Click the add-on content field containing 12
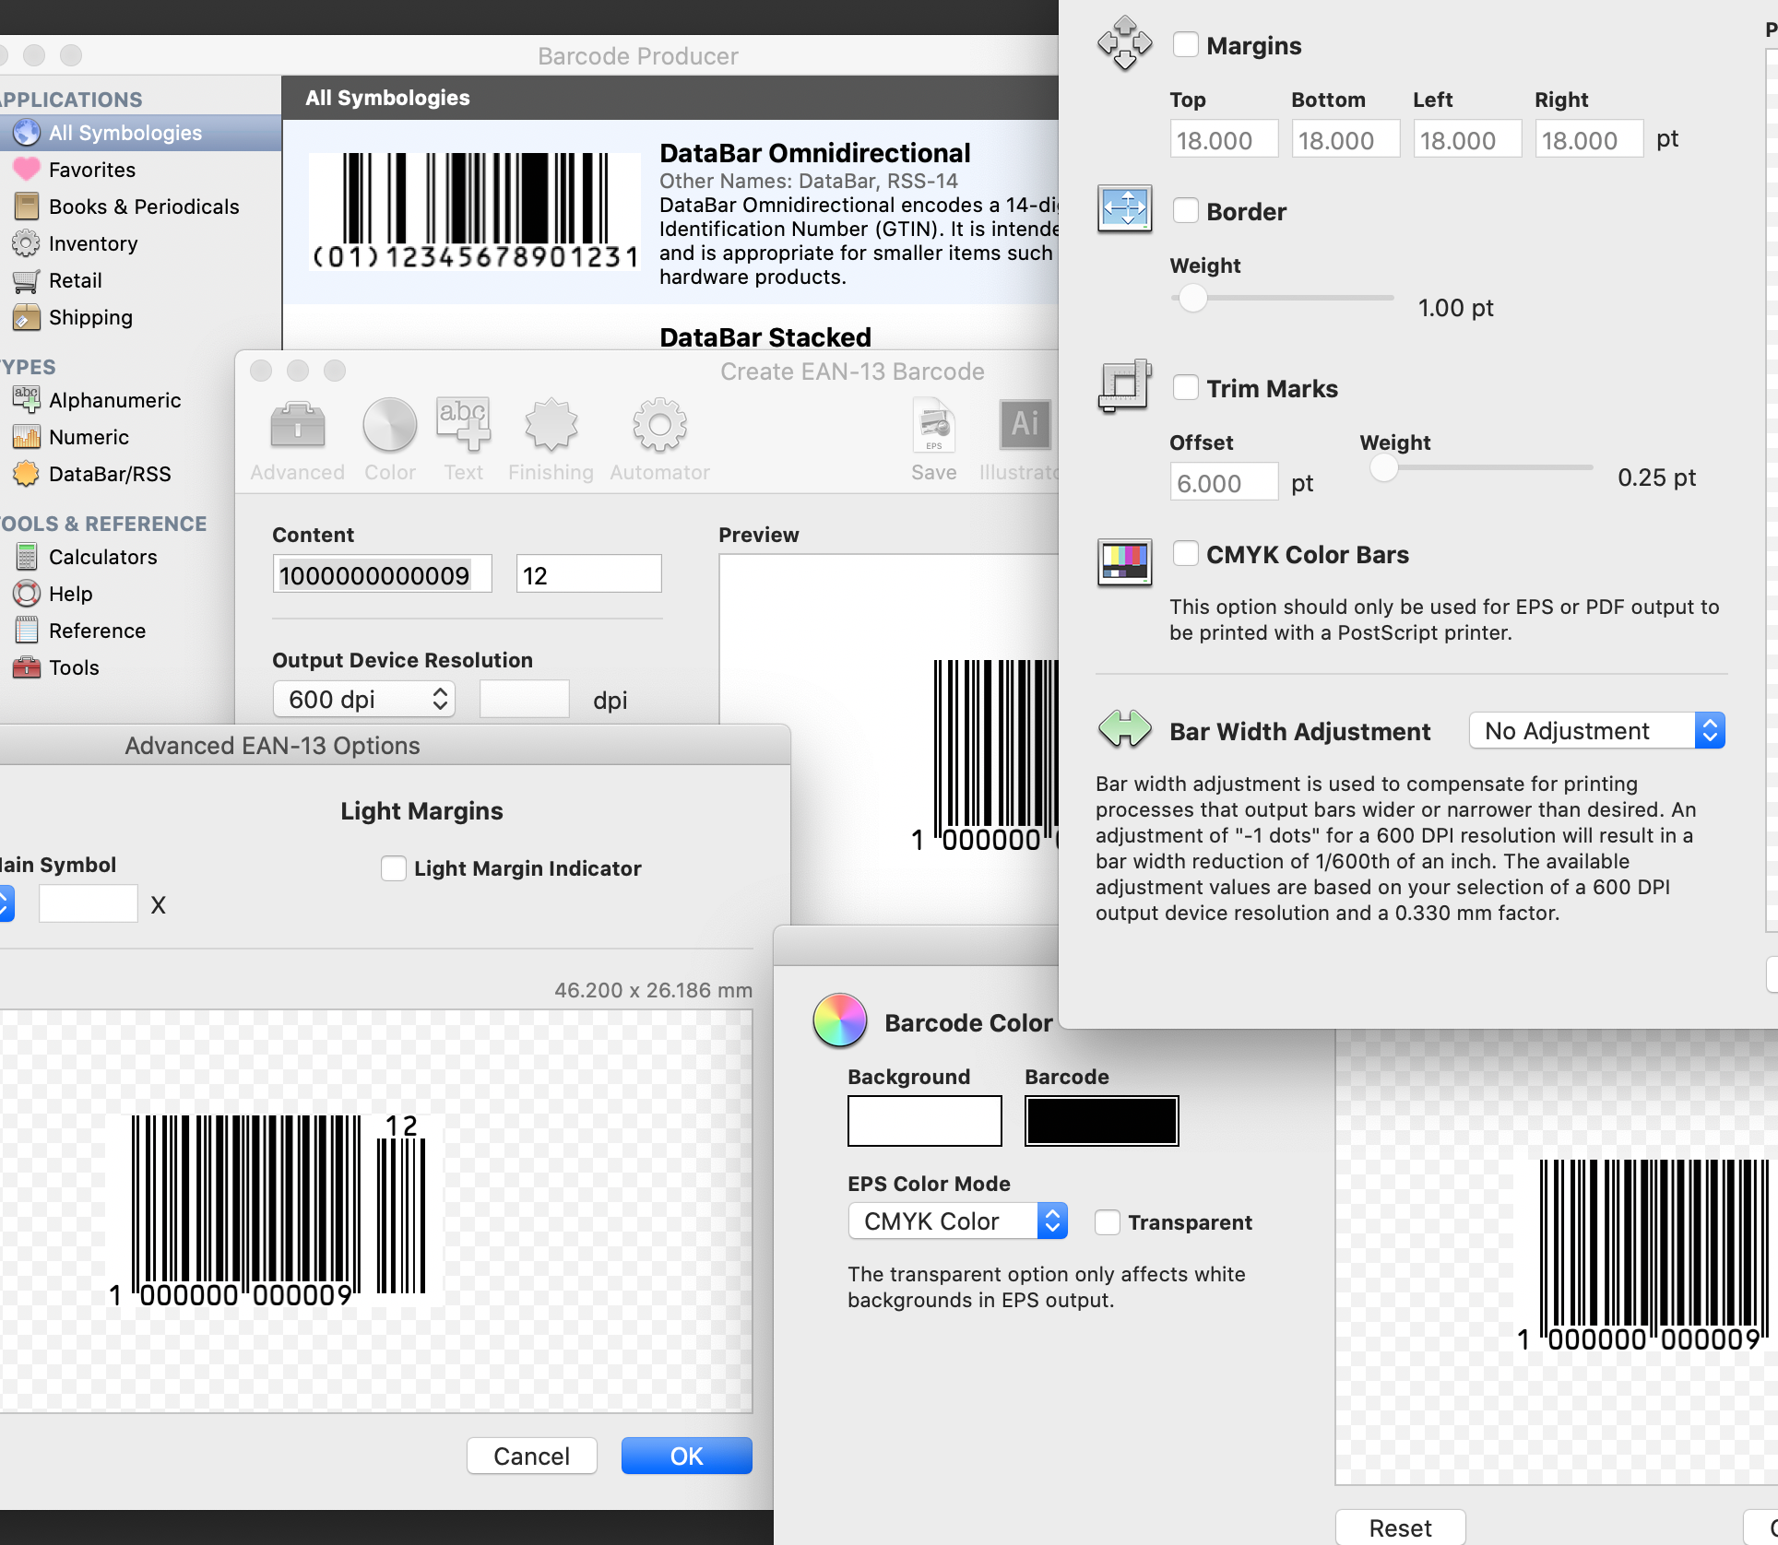Screen dimensions: 1778x1545 pyautogui.click(x=589, y=575)
